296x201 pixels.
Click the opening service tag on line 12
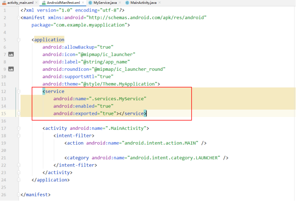point(53,91)
